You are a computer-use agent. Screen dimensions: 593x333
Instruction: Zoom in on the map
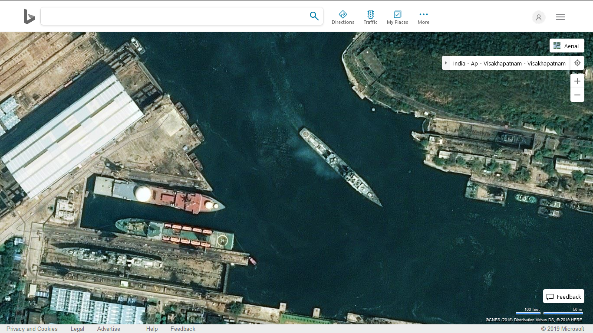[x=577, y=81]
